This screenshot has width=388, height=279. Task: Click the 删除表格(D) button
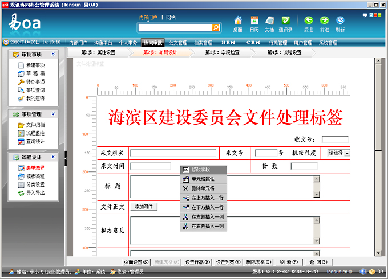point(259,262)
